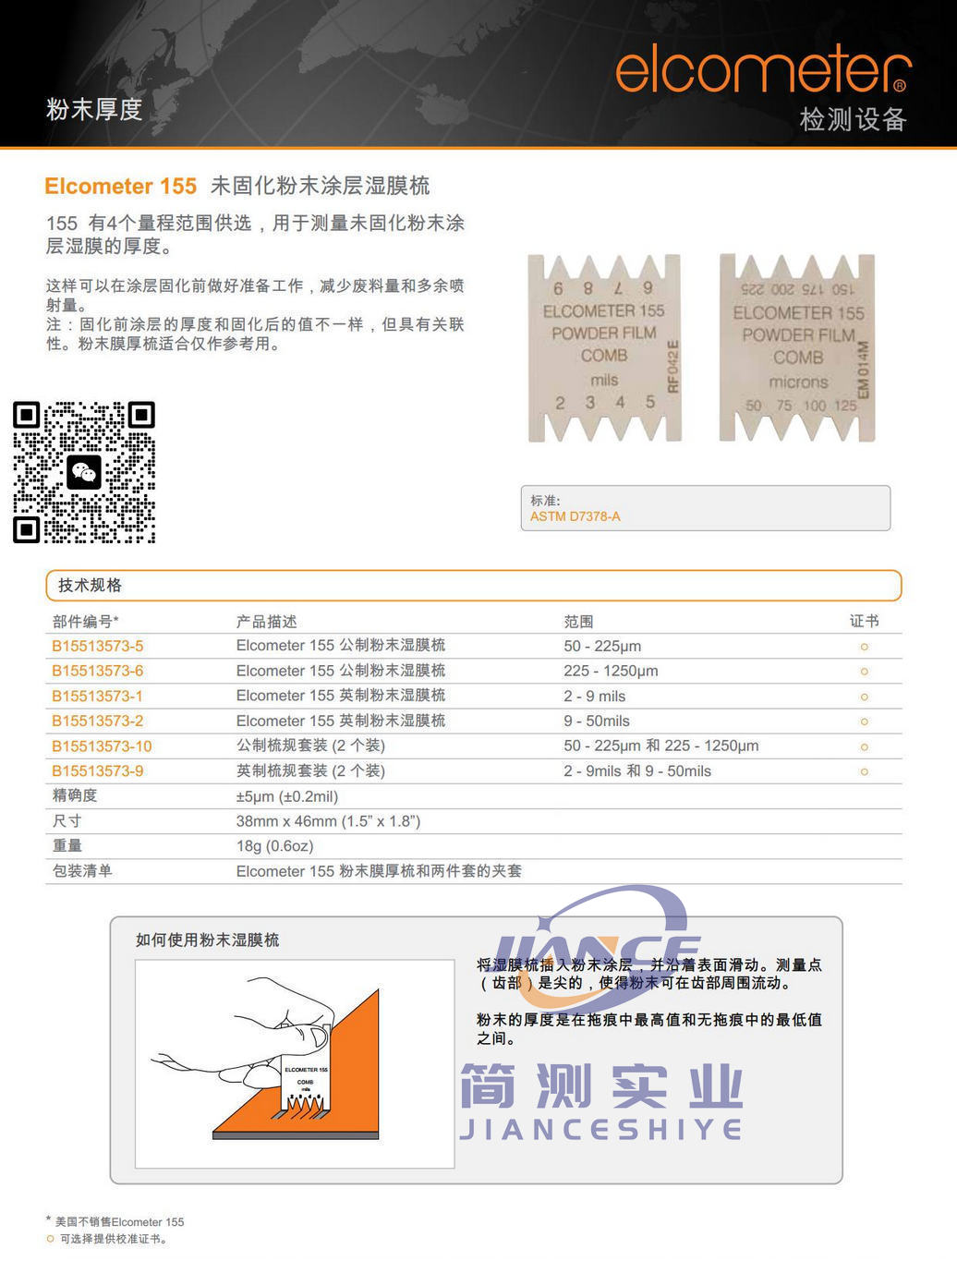
Task: Select part number B15513573-5
Action: coord(98,646)
